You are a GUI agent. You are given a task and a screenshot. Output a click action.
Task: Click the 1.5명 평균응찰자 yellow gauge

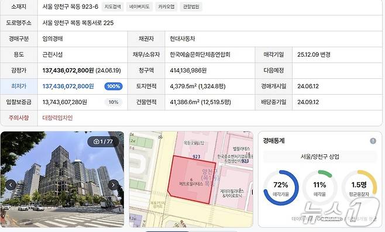[x=359, y=188]
